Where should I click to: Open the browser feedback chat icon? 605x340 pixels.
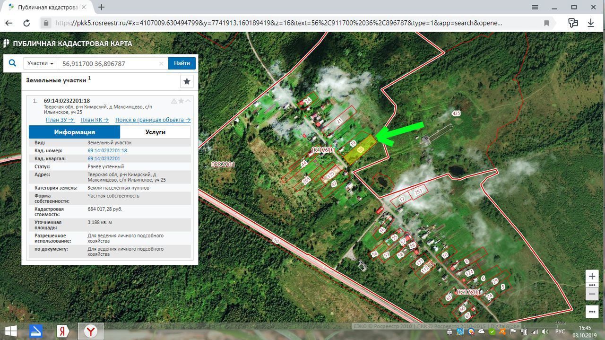573,23
